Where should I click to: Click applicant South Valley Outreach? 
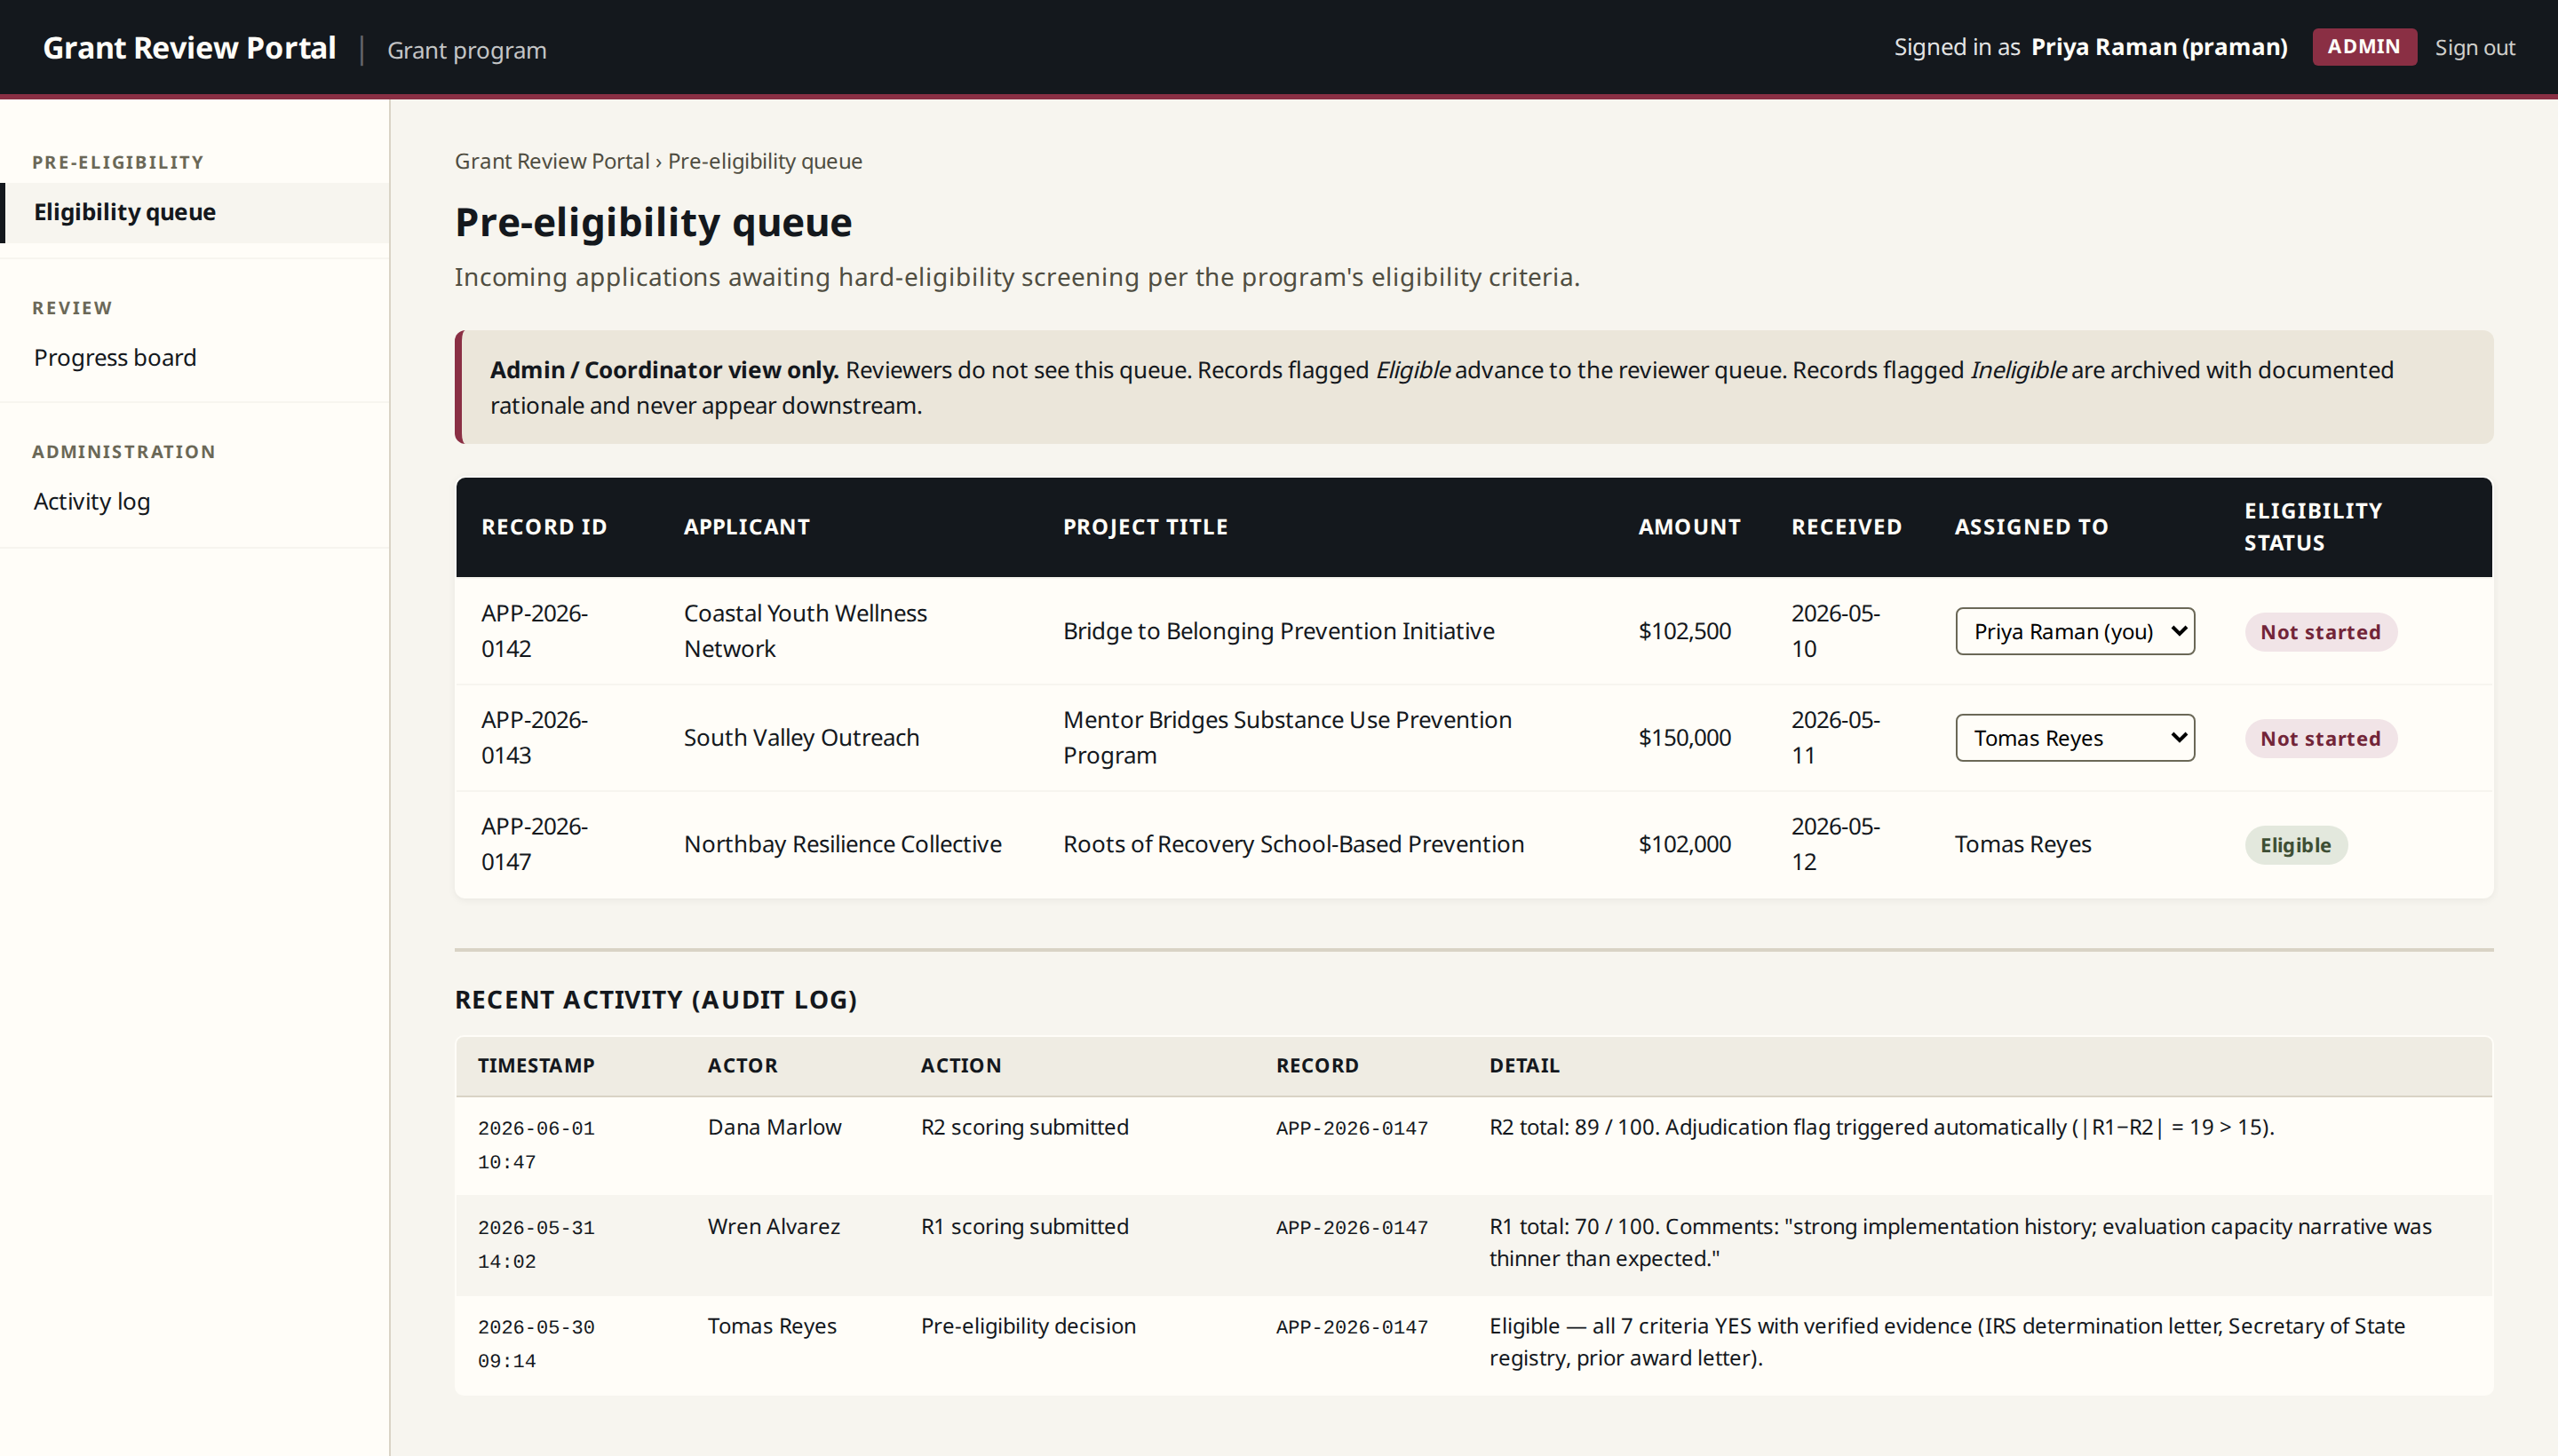click(801, 738)
